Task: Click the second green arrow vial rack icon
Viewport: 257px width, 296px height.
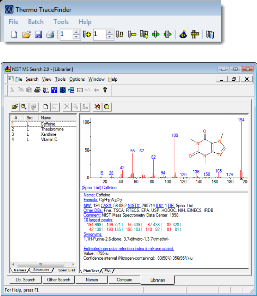Action: click(168, 34)
